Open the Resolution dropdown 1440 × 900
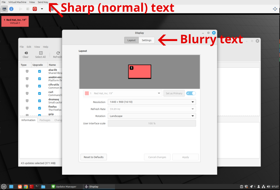 (x=152, y=102)
